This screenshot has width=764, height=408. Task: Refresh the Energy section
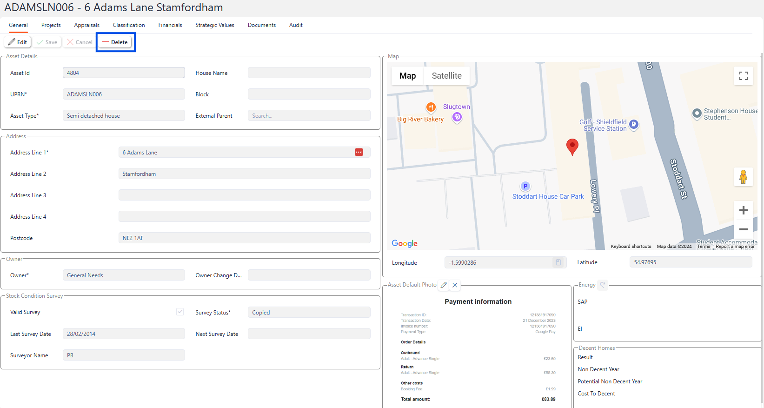(603, 285)
